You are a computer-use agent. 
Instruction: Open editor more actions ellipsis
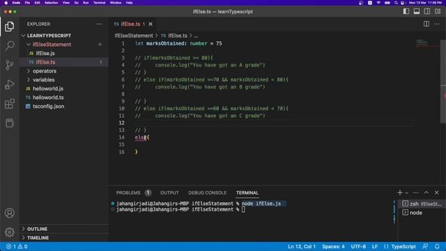(437, 24)
